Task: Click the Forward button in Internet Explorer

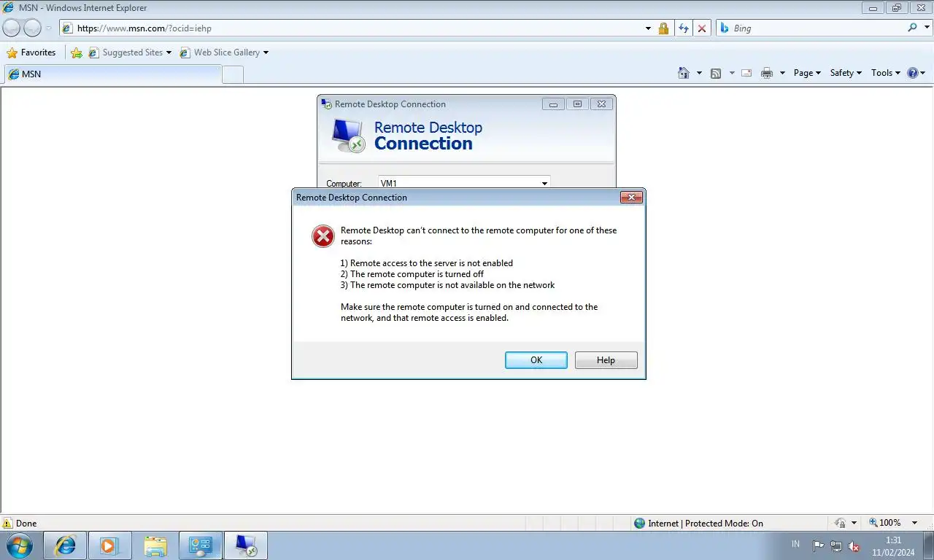Action: (x=32, y=28)
